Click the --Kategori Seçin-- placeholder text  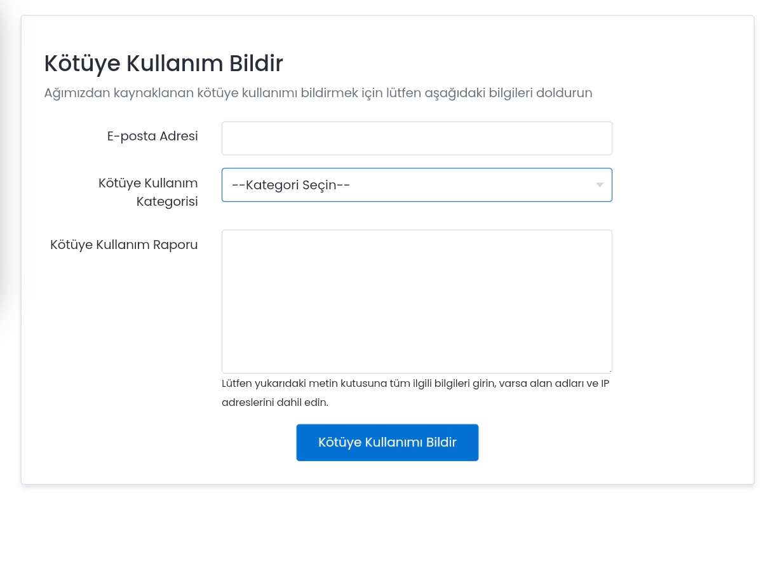click(x=291, y=185)
